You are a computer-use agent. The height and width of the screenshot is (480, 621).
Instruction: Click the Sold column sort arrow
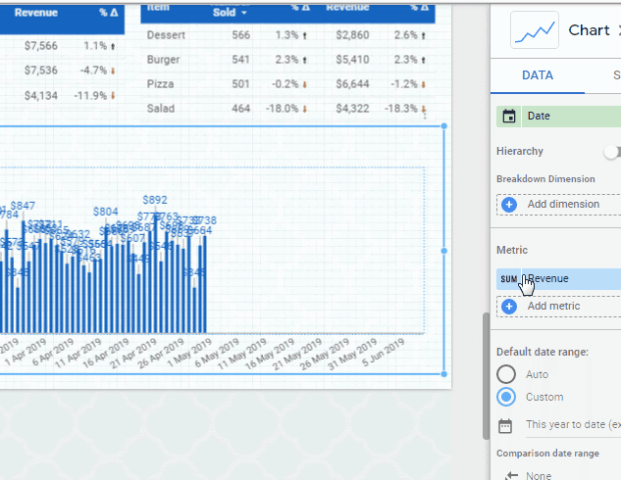pos(243,13)
